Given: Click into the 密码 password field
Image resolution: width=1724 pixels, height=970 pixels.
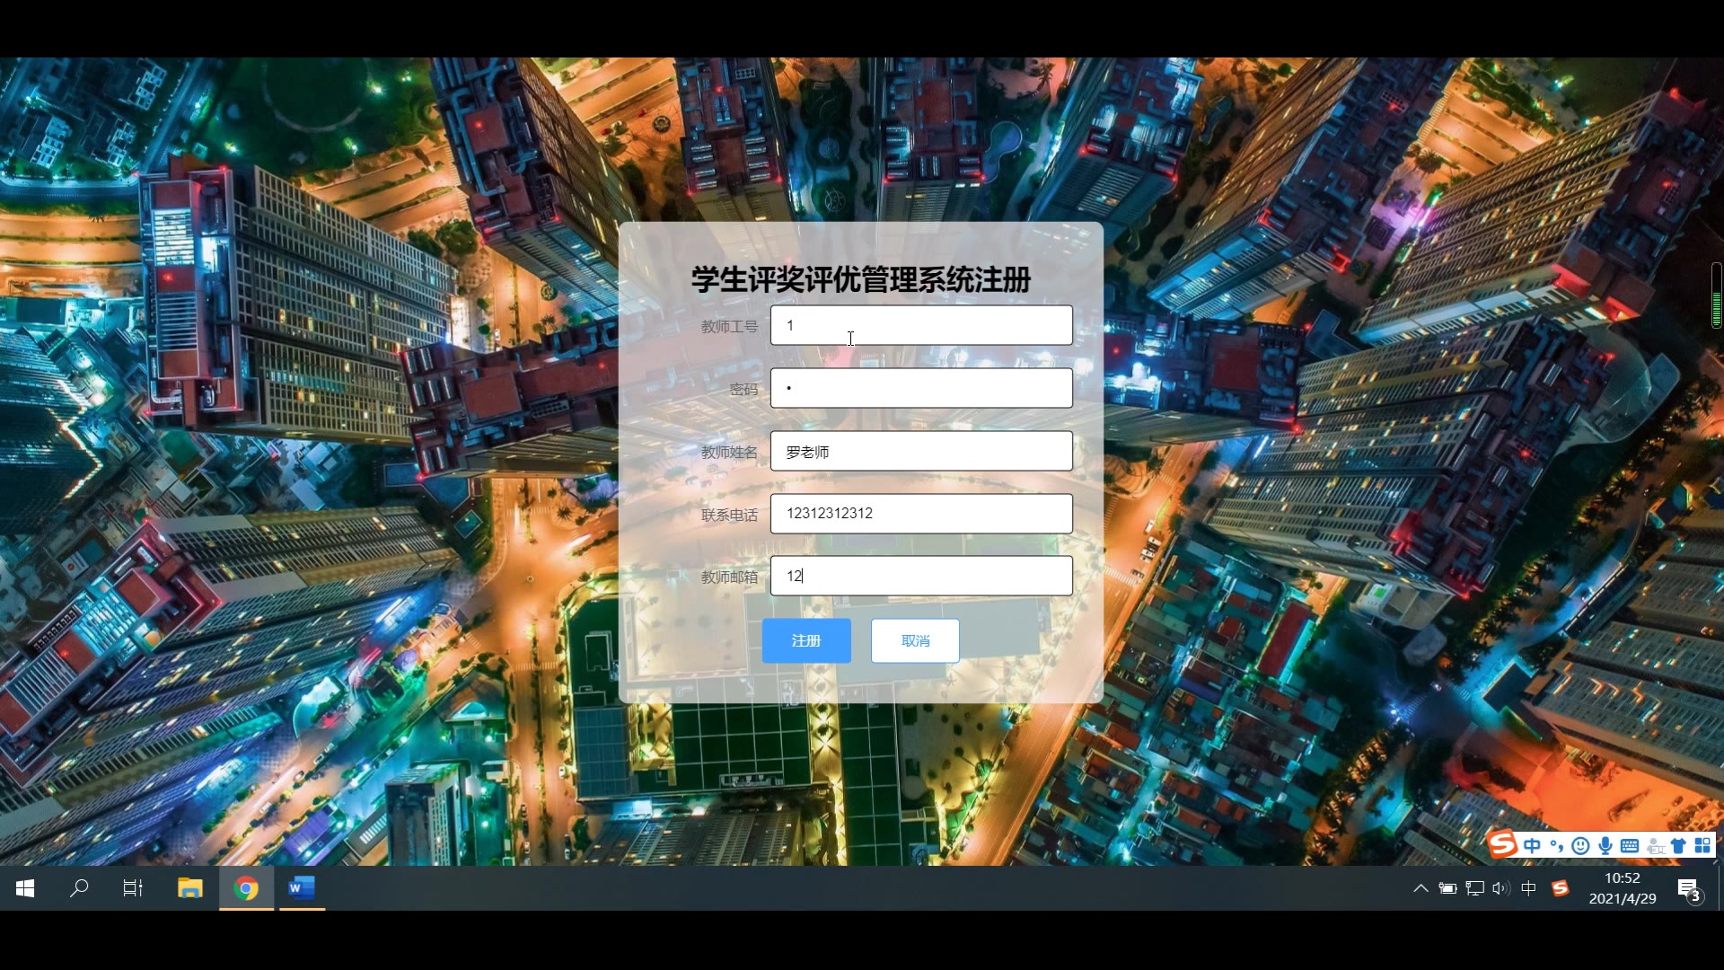Looking at the screenshot, I should click(920, 388).
